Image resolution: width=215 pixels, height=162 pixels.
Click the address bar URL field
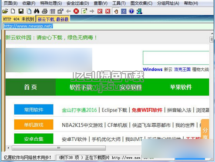(x=107, y=26)
